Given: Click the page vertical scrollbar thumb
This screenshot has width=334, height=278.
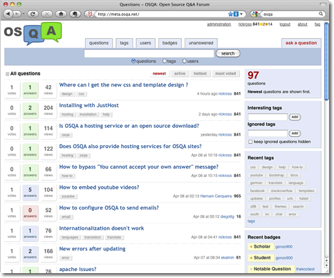Looking at the screenshot, I should point(326,61).
